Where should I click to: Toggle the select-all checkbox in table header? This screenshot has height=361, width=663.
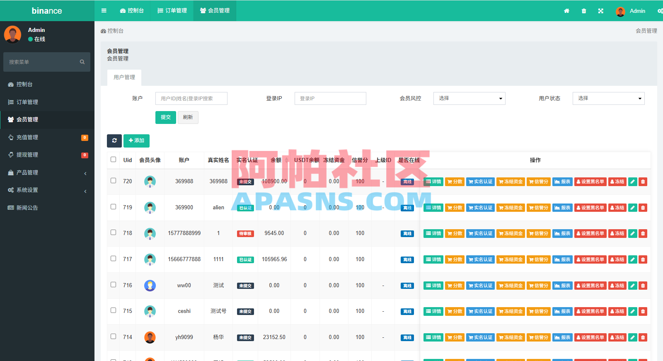coord(114,160)
